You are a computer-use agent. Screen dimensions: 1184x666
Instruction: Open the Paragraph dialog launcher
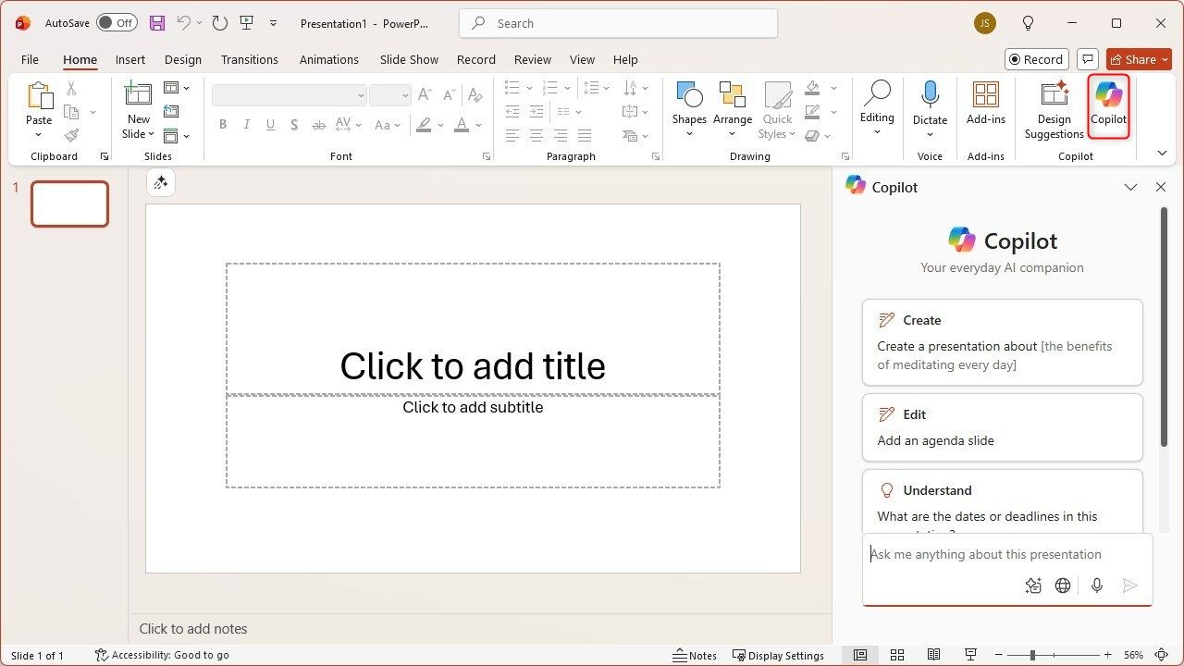coord(655,157)
